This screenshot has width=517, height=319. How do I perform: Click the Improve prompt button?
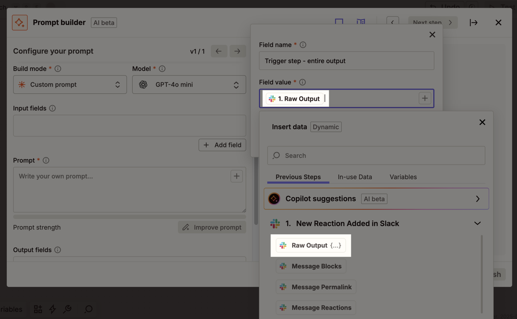coord(212,228)
